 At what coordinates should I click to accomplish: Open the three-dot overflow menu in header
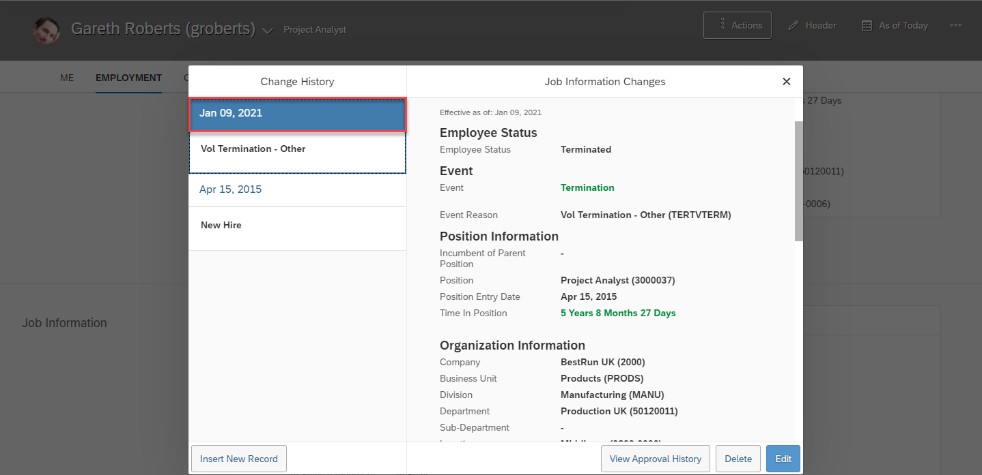point(956,25)
